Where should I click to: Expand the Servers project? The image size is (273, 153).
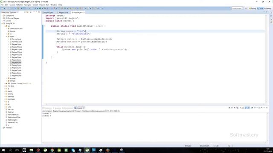tap(2, 21)
